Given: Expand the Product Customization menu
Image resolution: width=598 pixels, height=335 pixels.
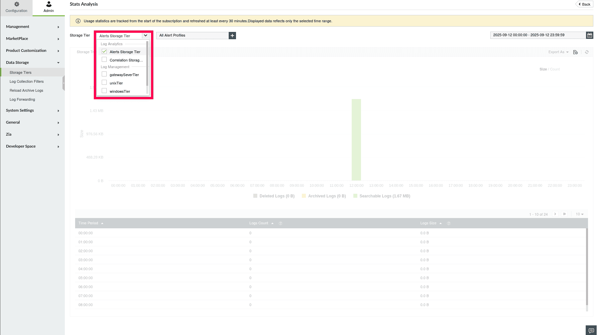Looking at the screenshot, I should [x=33, y=51].
